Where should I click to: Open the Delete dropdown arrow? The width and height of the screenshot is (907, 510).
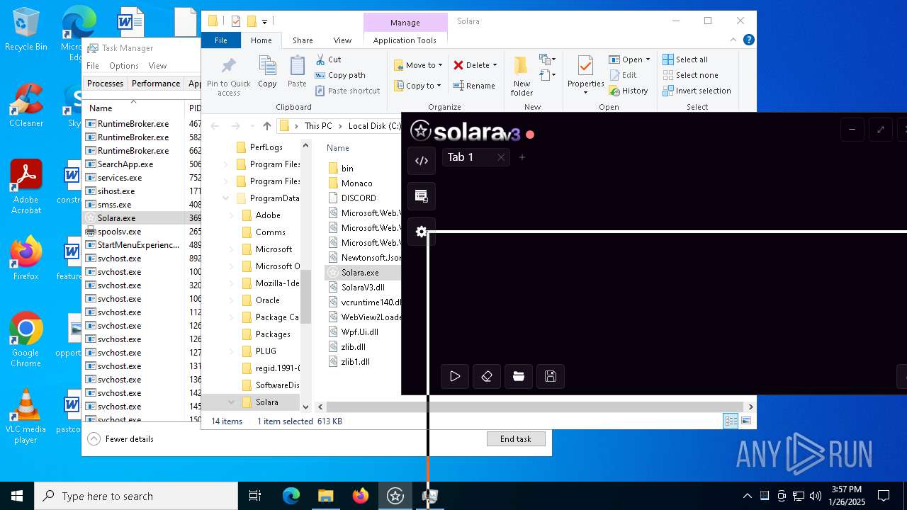pyautogui.click(x=495, y=65)
